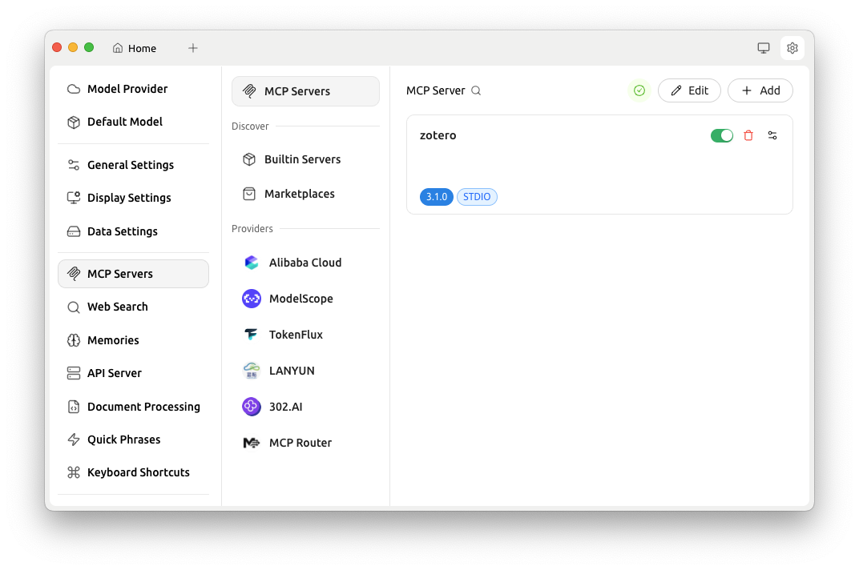859x570 pixels.
Task: Delete the zotero server with trash icon
Action: [748, 136]
